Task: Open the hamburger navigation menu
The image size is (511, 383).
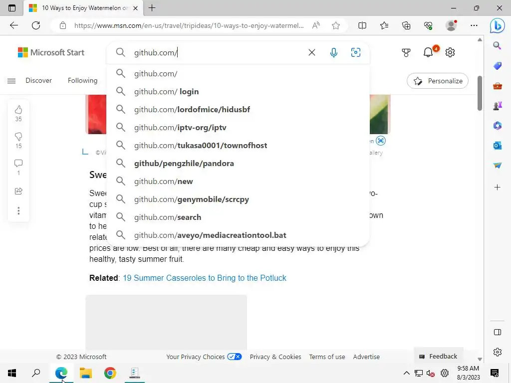Action: pos(11,81)
